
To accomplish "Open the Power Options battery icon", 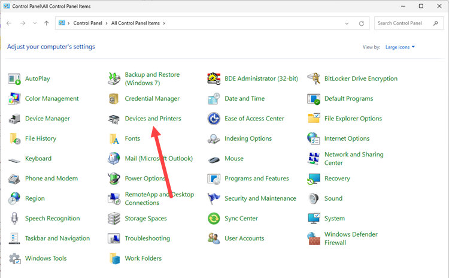I will (114, 179).
